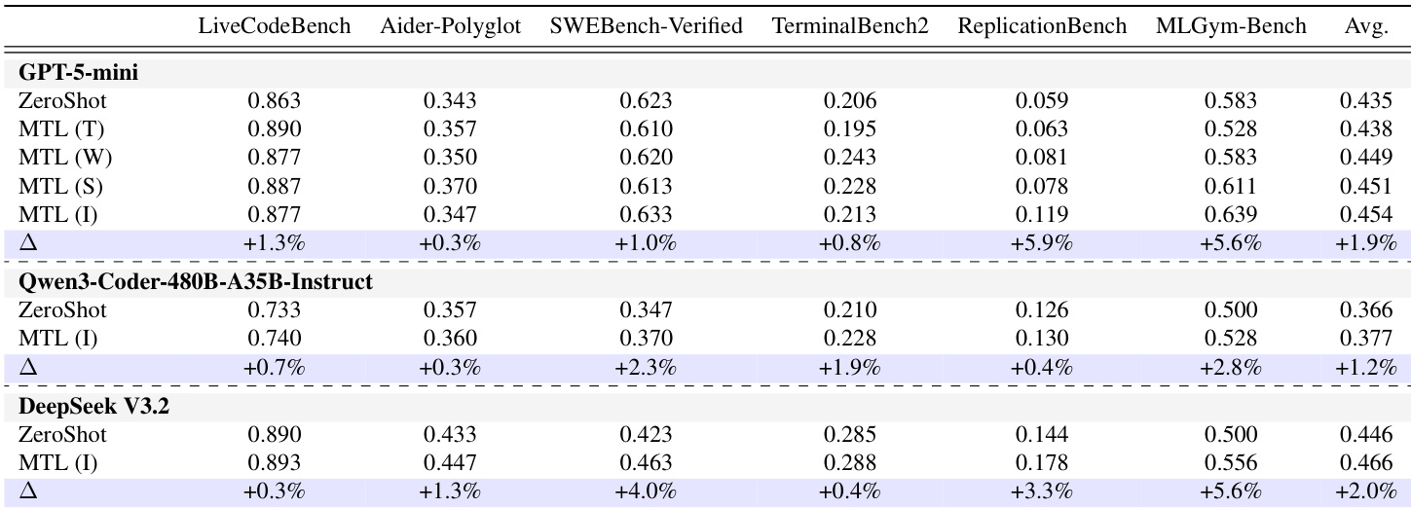Click the MLGym-Bench column header
The width and height of the screenshot is (1411, 508).
tap(1231, 26)
